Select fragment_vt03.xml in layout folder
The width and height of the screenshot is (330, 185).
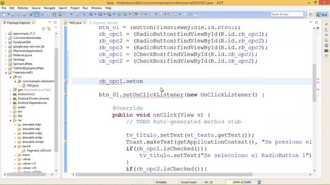click(39, 151)
